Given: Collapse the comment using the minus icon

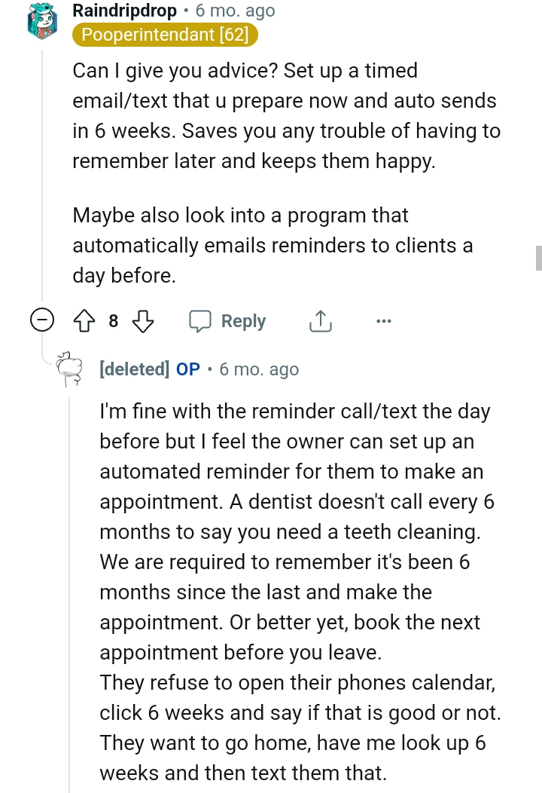Looking at the screenshot, I should (x=43, y=320).
